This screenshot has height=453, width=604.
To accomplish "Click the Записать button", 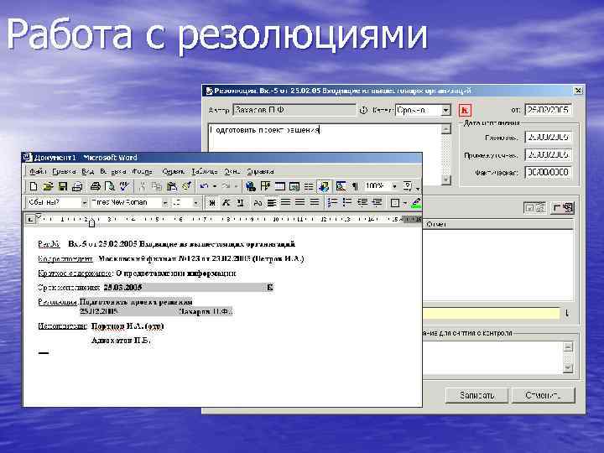I will pyautogui.click(x=476, y=395).
